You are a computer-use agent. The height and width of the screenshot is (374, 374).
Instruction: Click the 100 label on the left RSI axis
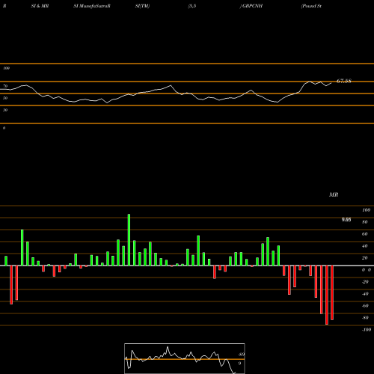coord(6,68)
